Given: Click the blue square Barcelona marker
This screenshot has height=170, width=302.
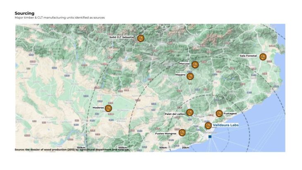Looking at the screenshot, I should pyautogui.click(x=210, y=136).
